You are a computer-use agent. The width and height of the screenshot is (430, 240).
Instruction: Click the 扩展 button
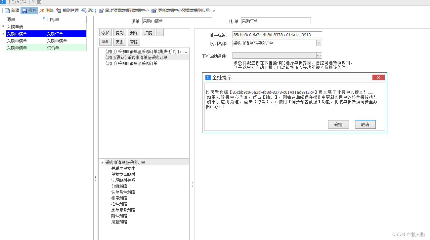(148, 33)
